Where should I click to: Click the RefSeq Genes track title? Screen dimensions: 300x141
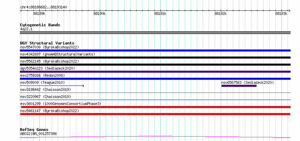pos(34,130)
